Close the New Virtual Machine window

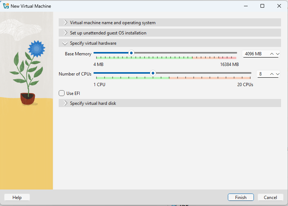click(x=279, y=6)
